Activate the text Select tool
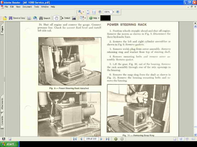Viewport: 197px width, 147px height. tap(65, 18)
